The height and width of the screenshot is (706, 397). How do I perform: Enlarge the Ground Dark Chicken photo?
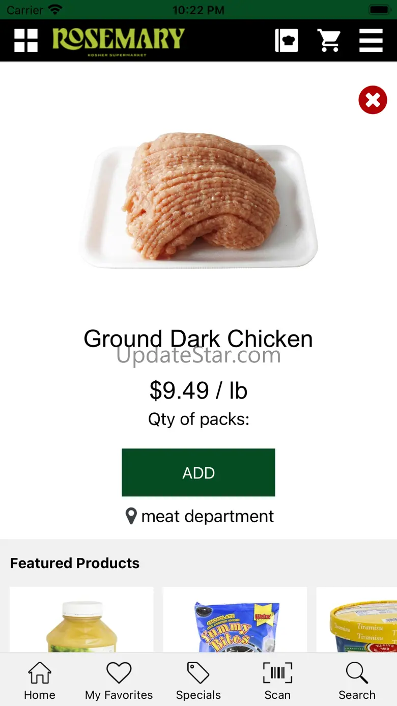pyautogui.click(x=198, y=200)
